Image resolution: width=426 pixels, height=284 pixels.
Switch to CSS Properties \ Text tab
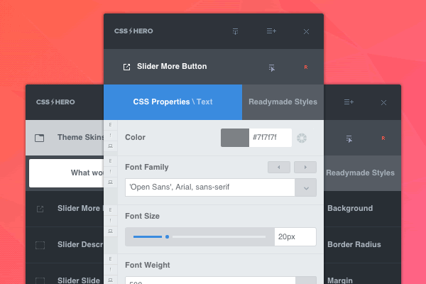[173, 102]
